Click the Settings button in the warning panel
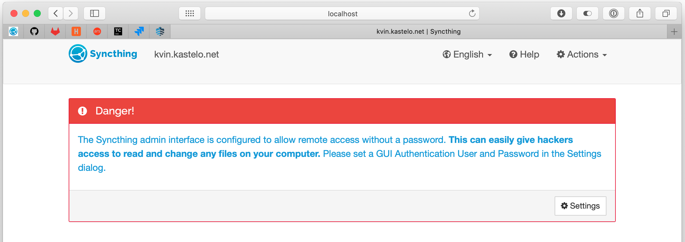This screenshot has width=685, height=242. click(580, 206)
